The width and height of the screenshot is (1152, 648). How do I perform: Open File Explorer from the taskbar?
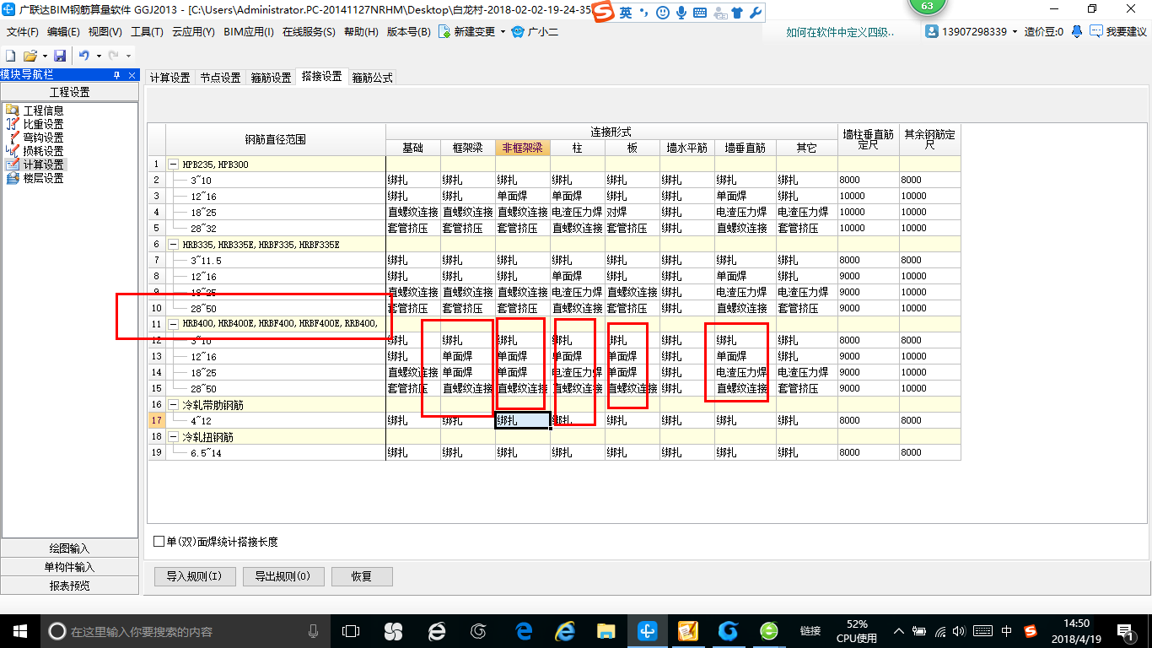click(x=606, y=631)
